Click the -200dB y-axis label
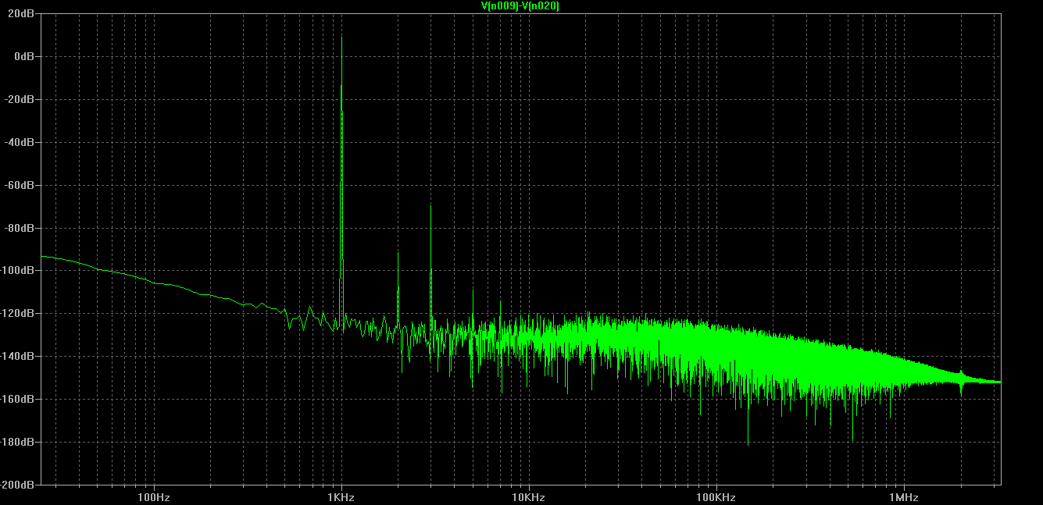This screenshot has width=1043, height=505. tap(17, 484)
